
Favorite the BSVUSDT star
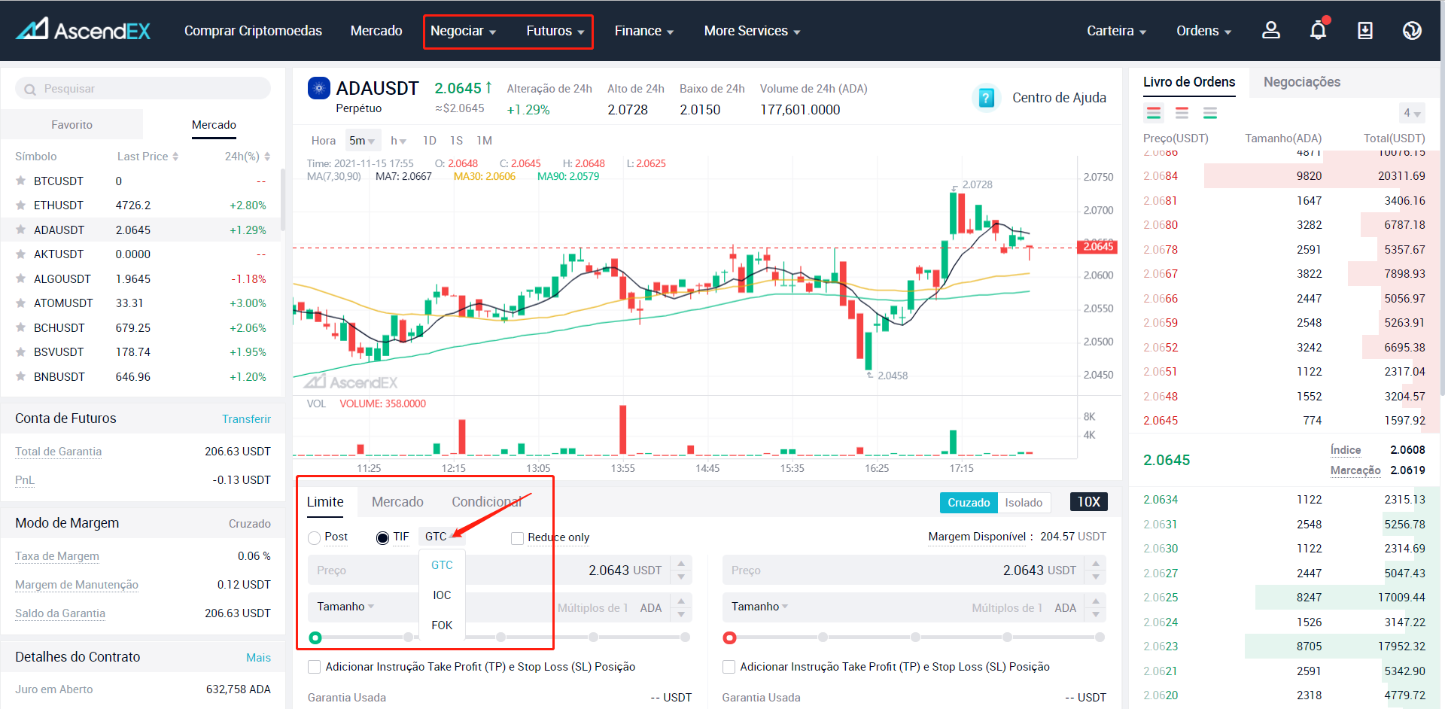(20, 351)
